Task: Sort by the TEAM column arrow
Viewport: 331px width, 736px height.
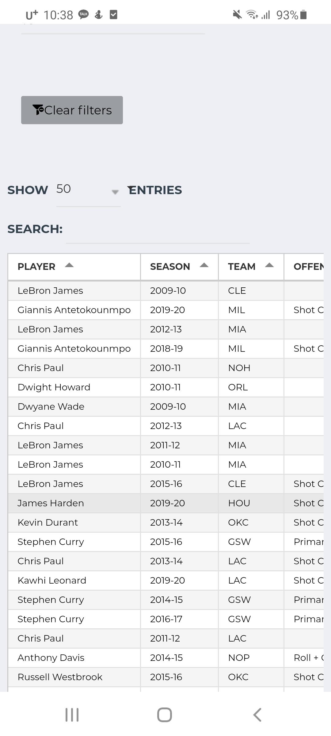Action: [x=269, y=266]
